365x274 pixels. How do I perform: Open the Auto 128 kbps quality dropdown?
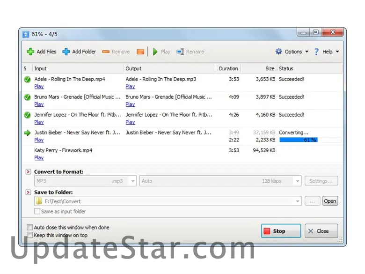click(298, 181)
